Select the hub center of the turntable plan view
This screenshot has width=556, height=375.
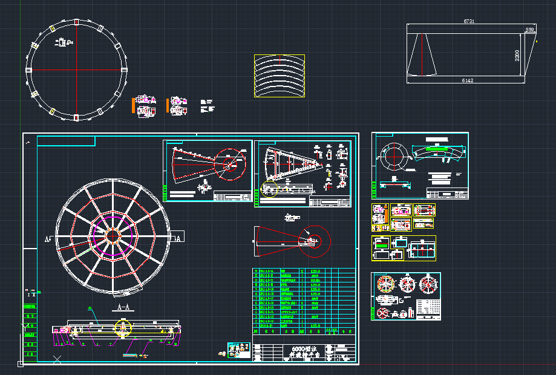(113, 235)
